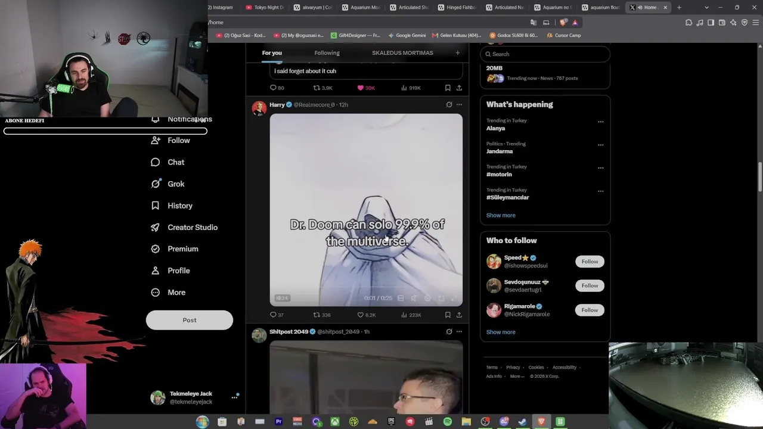
Task: Open the Cursor Camp bookmark
Action: click(563, 35)
